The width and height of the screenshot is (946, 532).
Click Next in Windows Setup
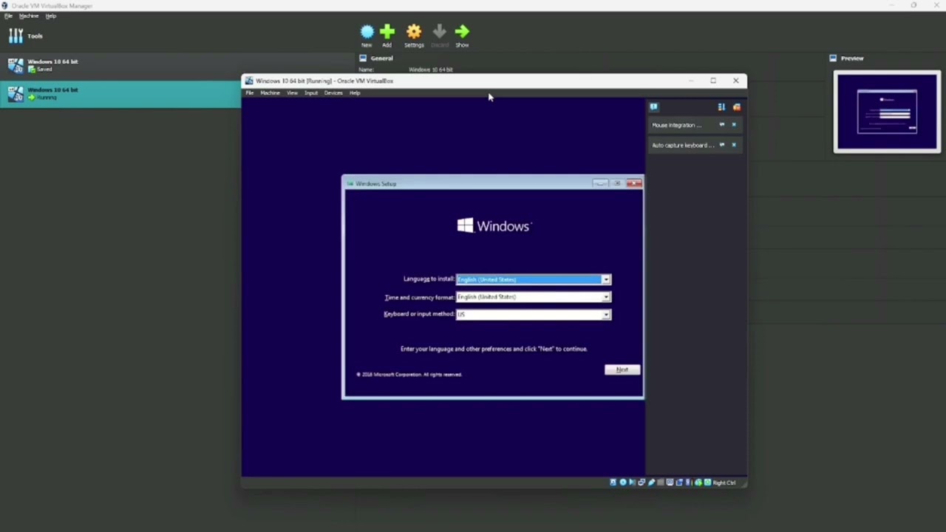[x=622, y=369]
